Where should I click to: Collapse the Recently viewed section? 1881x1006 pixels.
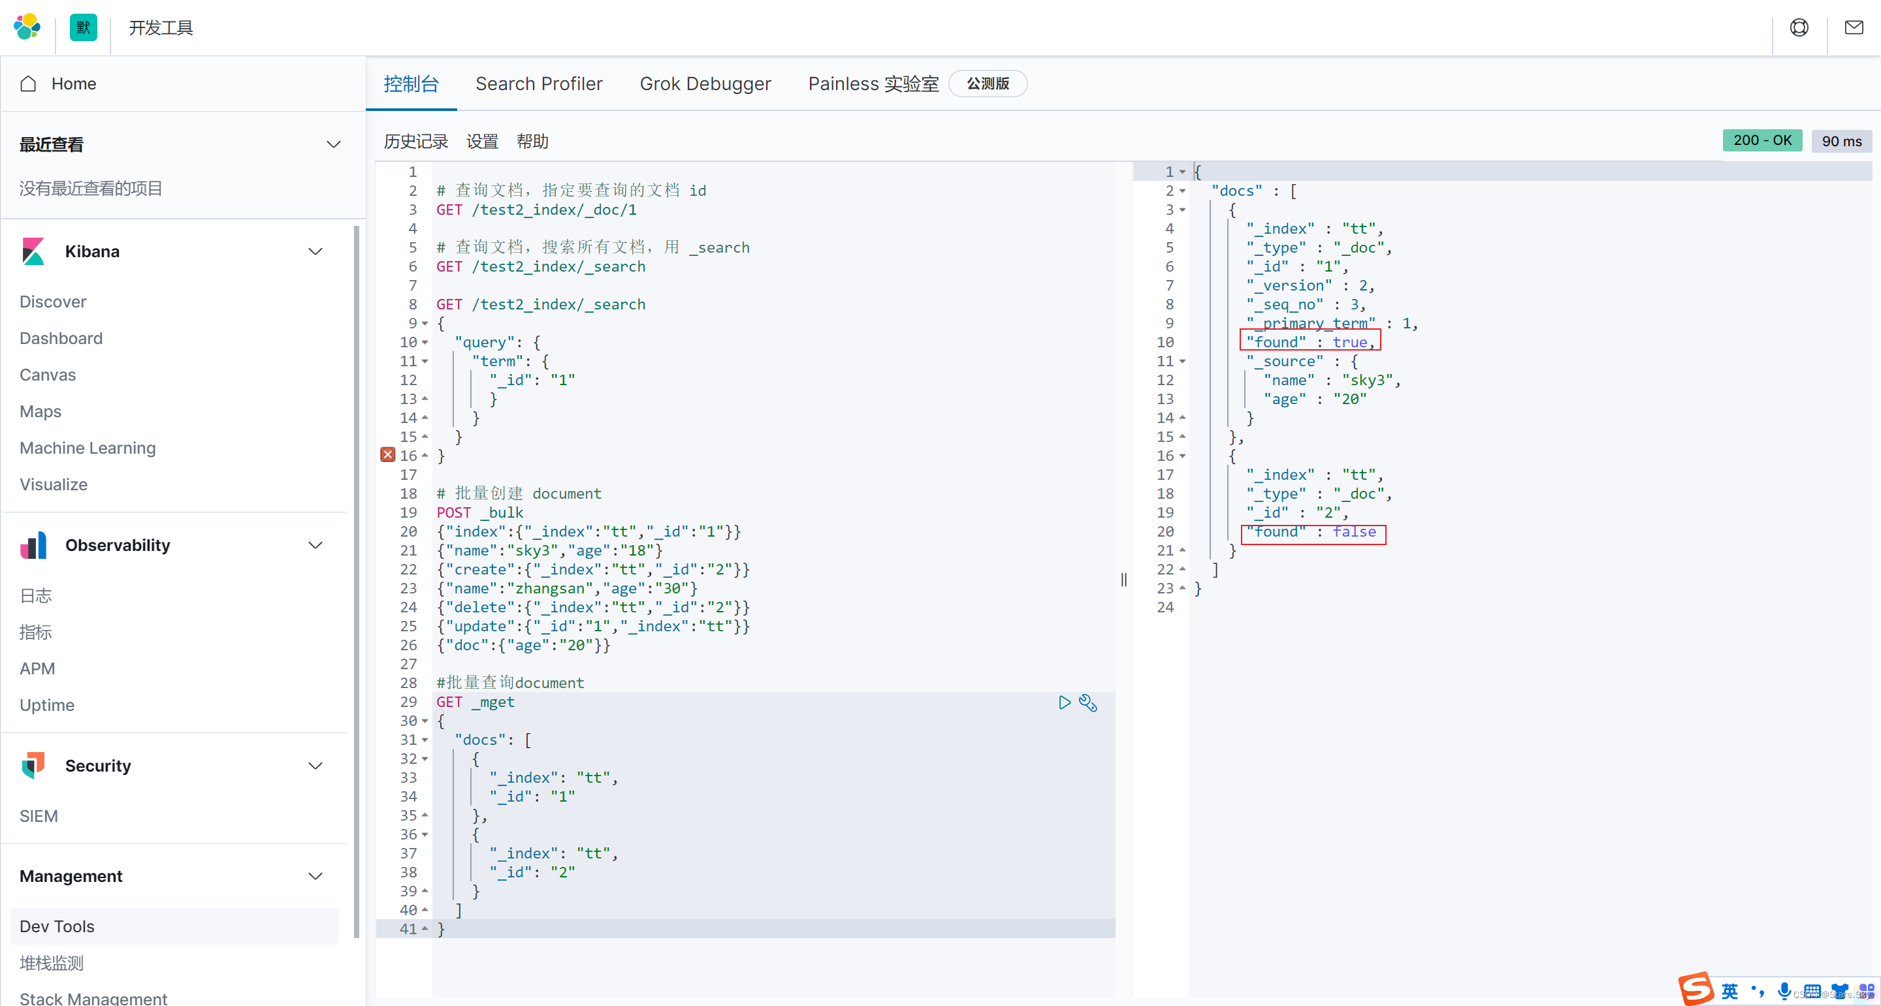tap(334, 144)
